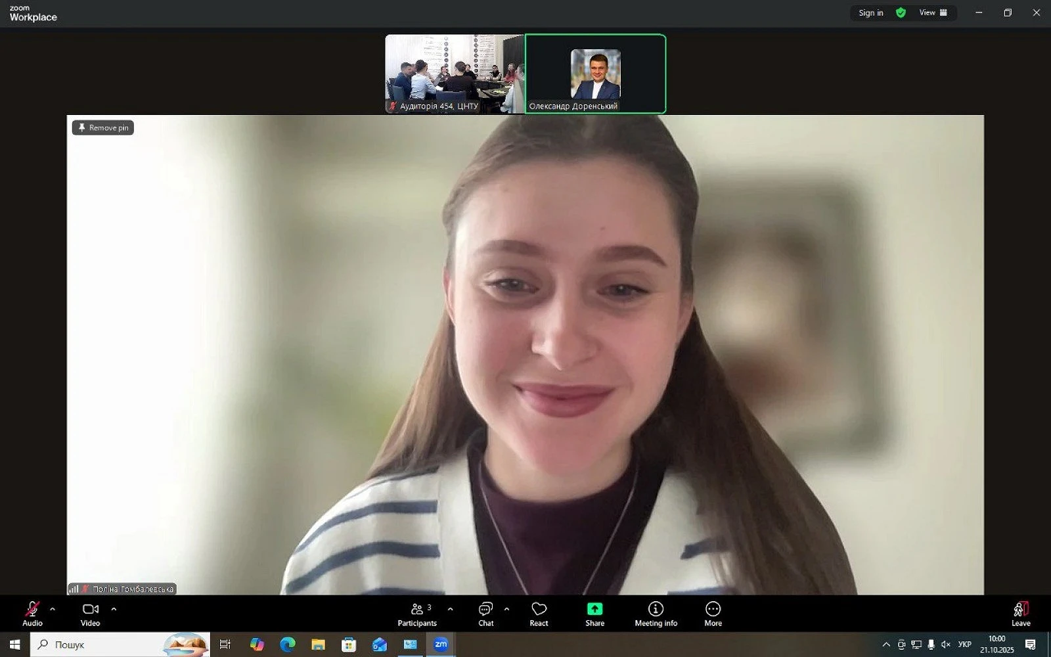Screen dimensions: 1051x657
Task: Toggle the Video camera button
Action: [x=90, y=614]
